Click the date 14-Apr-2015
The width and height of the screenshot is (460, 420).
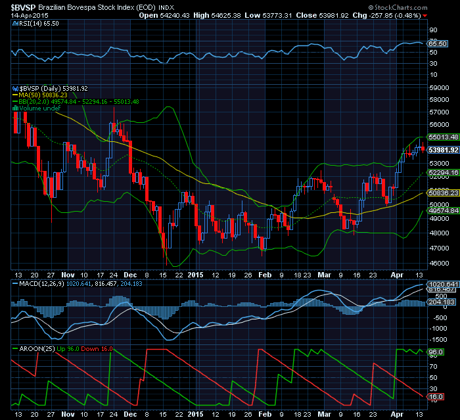[30, 16]
